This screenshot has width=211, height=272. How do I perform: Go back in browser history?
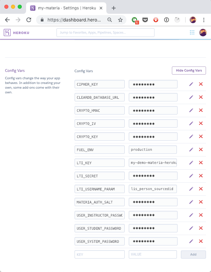click(7, 20)
